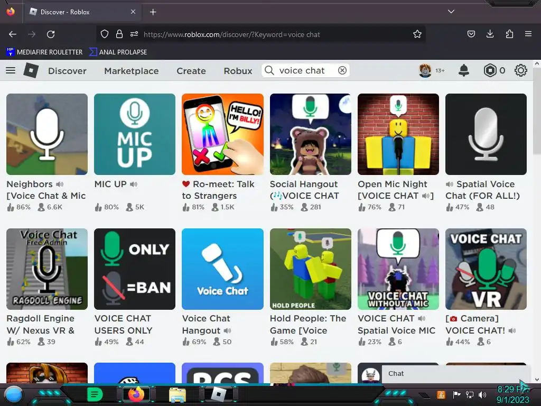Image resolution: width=541 pixels, height=406 pixels.
Task: Open VOICE CHAT USERS ONLY thumbnail
Action: point(135,269)
